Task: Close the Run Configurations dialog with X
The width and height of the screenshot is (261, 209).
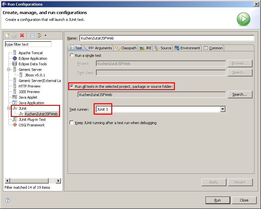Action: tap(256, 4)
